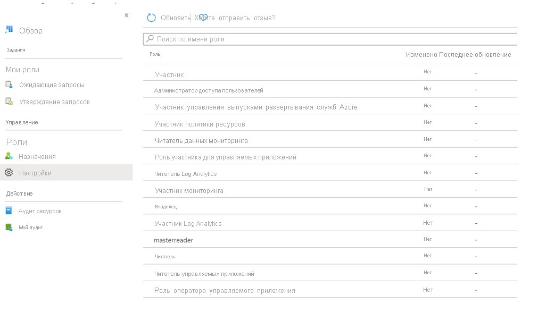Click Нет value in Владелец row
The width and height of the screenshot is (538, 312).
(427, 205)
